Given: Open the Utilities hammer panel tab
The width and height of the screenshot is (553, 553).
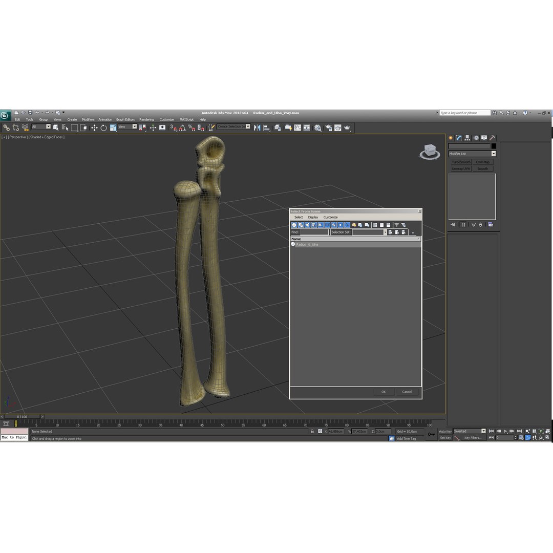Looking at the screenshot, I should (x=493, y=138).
